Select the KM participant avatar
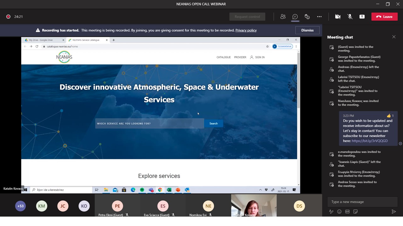This screenshot has height=226, width=403. (x=42, y=206)
